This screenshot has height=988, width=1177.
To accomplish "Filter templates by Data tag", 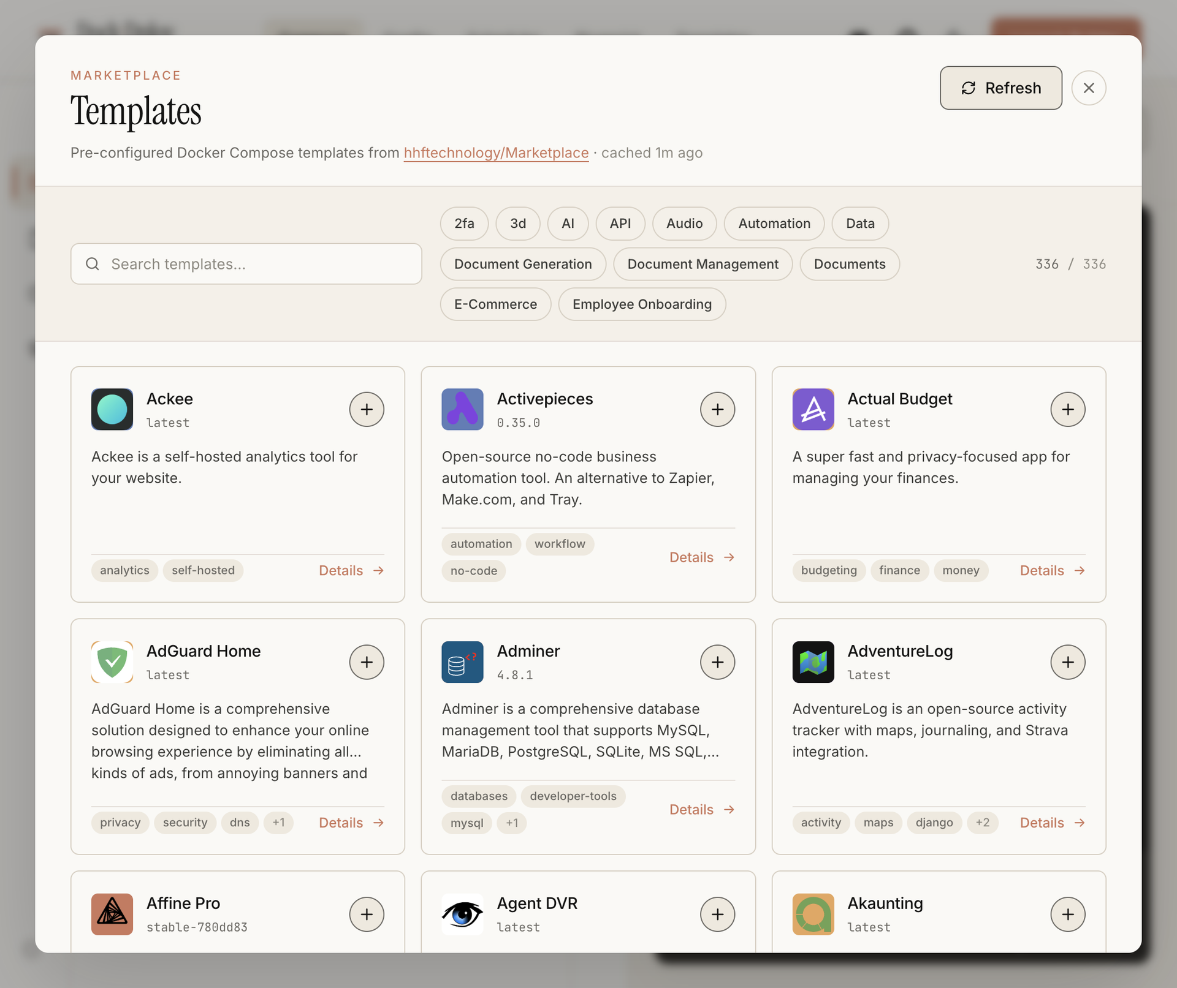I will click(860, 224).
